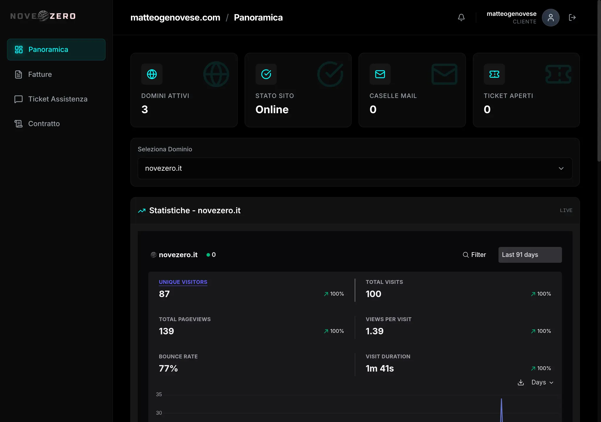The width and height of the screenshot is (601, 422).
Task: Click the user avatar icon
Action: pos(551,18)
